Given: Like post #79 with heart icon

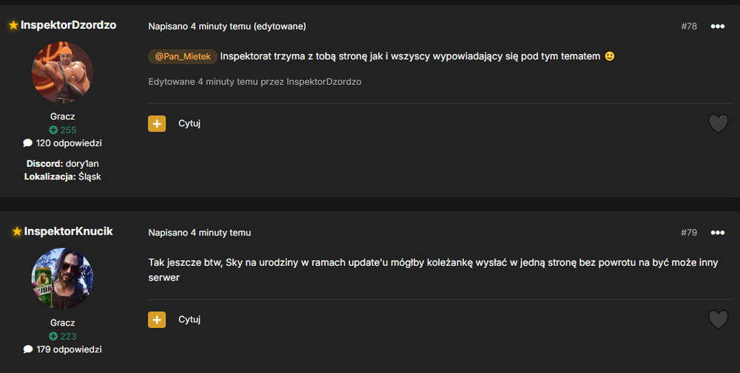Looking at the screenshot, I should tap(719, 319).
